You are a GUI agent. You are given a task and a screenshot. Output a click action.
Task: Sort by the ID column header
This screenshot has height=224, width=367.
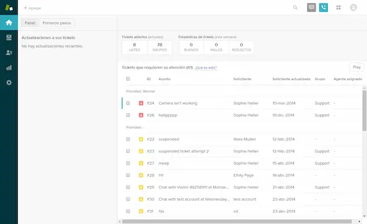tap(149, 79)
